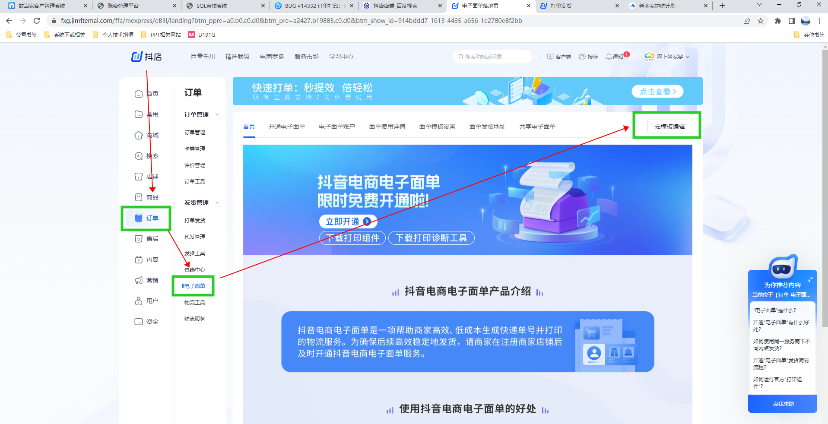Screen dimensions: 828x424
Task: Open Chrome menu three dots
Action: pos(819,21)
